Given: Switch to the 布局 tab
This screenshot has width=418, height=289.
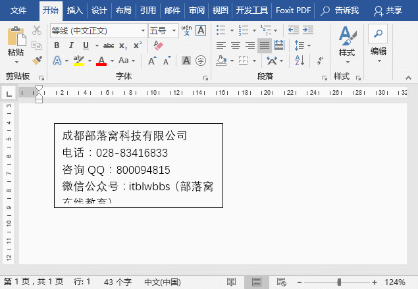Looking at the screenshot, I should pyautogui.click(x=124, y=11).
